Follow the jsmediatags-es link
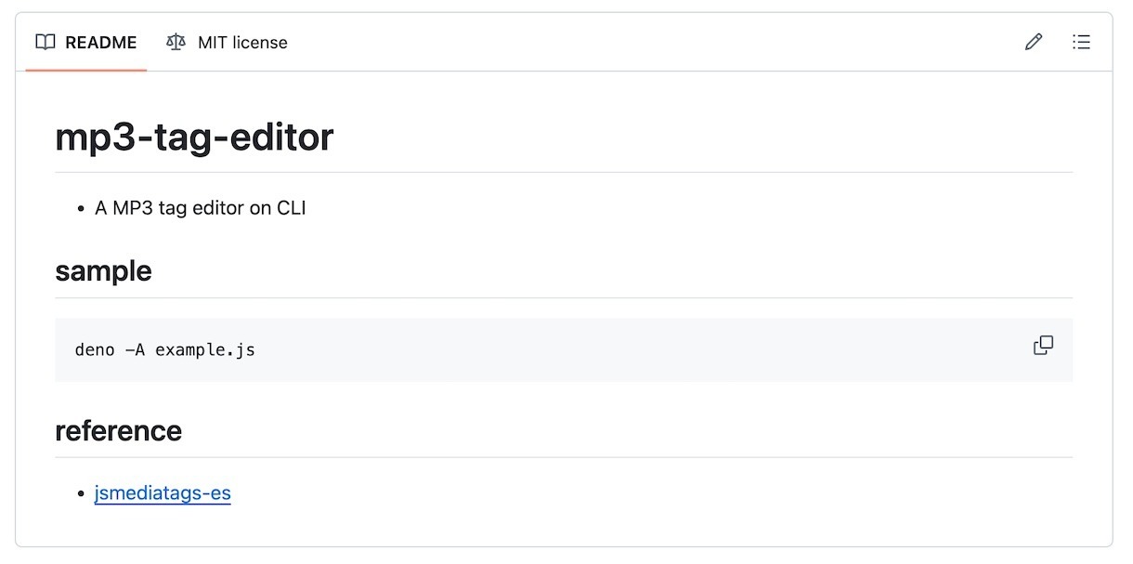The height and width of the screenshot is (564, 1133). click(x=163, y=492)
